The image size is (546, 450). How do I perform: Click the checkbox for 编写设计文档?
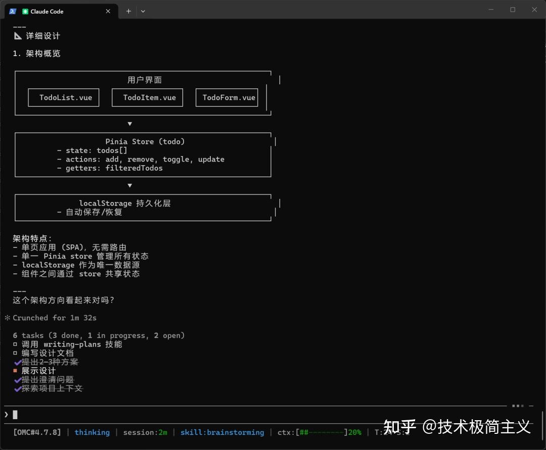click(15, 353)
